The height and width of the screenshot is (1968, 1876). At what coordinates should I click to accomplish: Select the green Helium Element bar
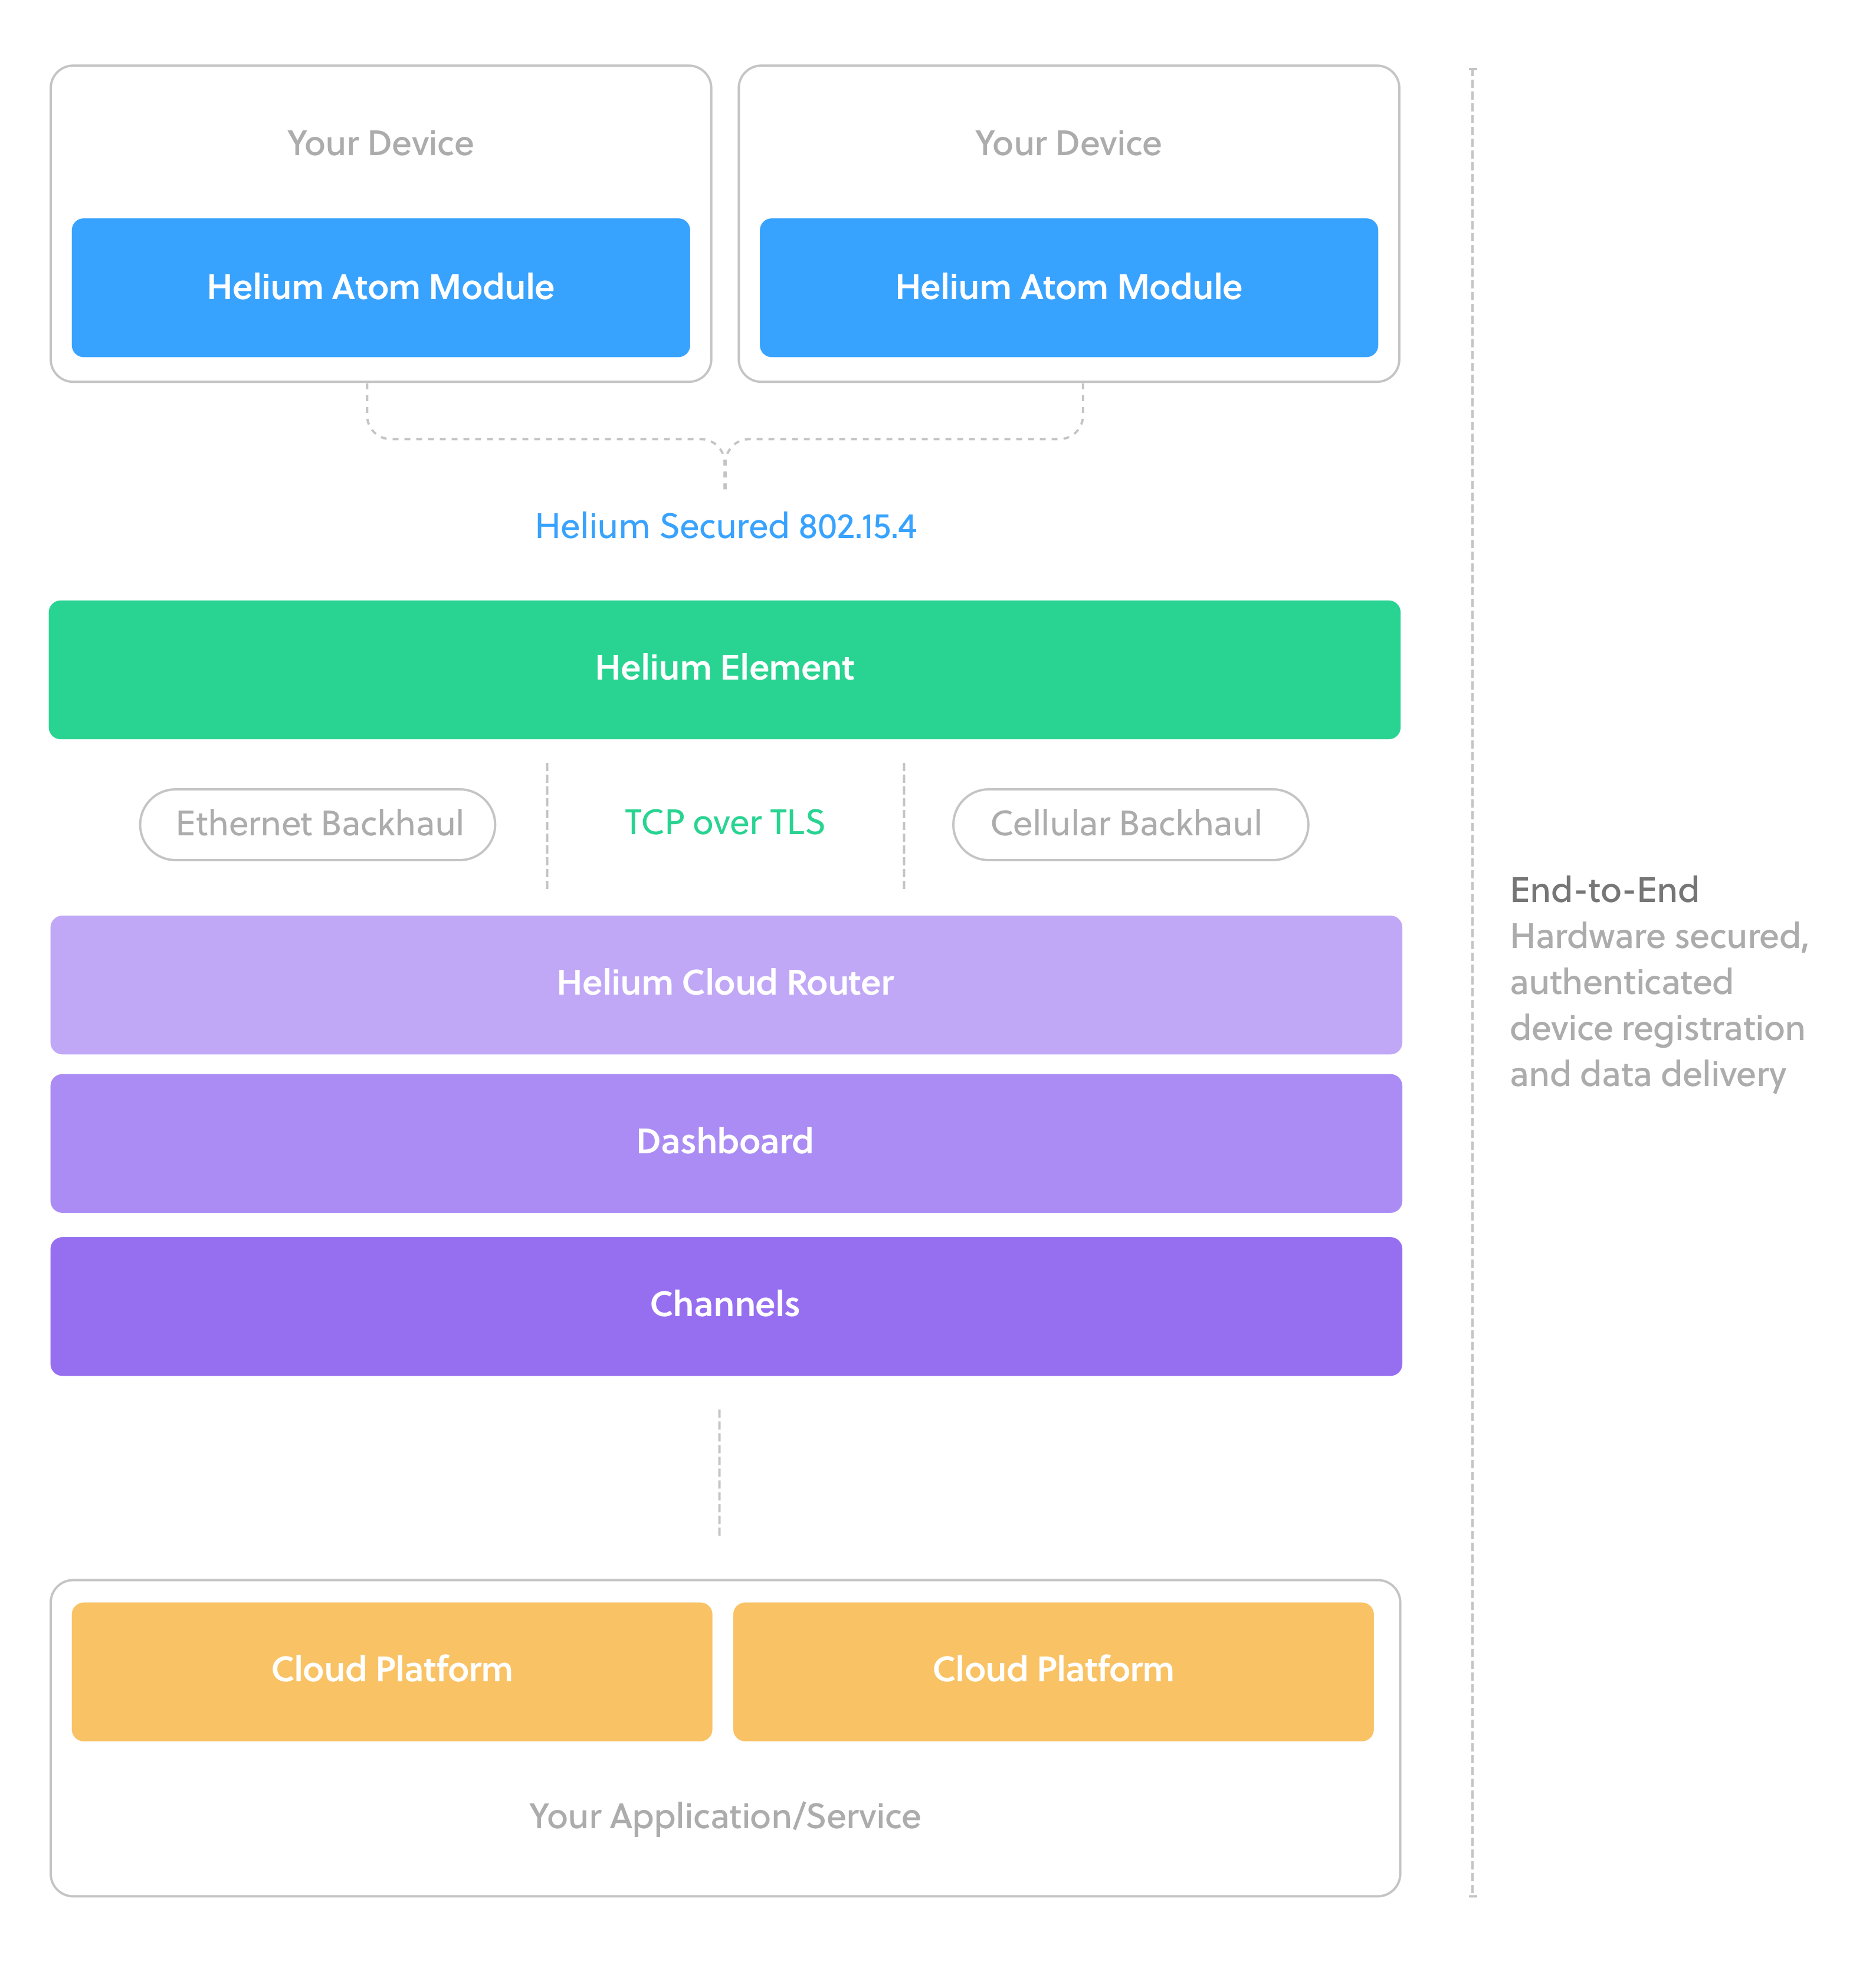click(724, 669)
